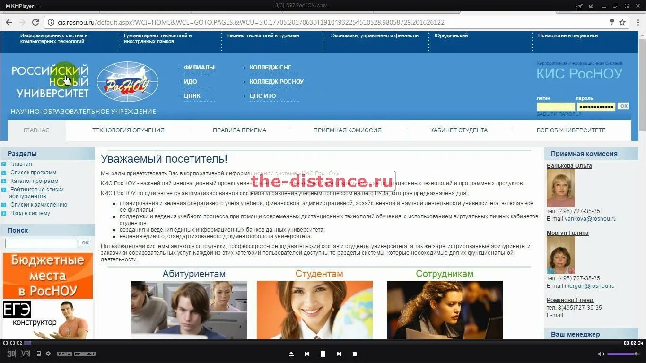Skip to next file with the forward button

(x=339, y=354)
